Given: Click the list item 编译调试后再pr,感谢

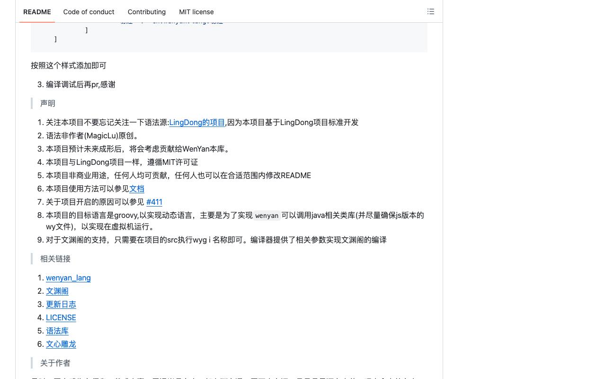Looking at the screenshot, I should pos(80,84).
